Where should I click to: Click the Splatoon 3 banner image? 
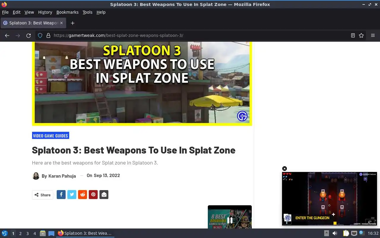(142, 84)
